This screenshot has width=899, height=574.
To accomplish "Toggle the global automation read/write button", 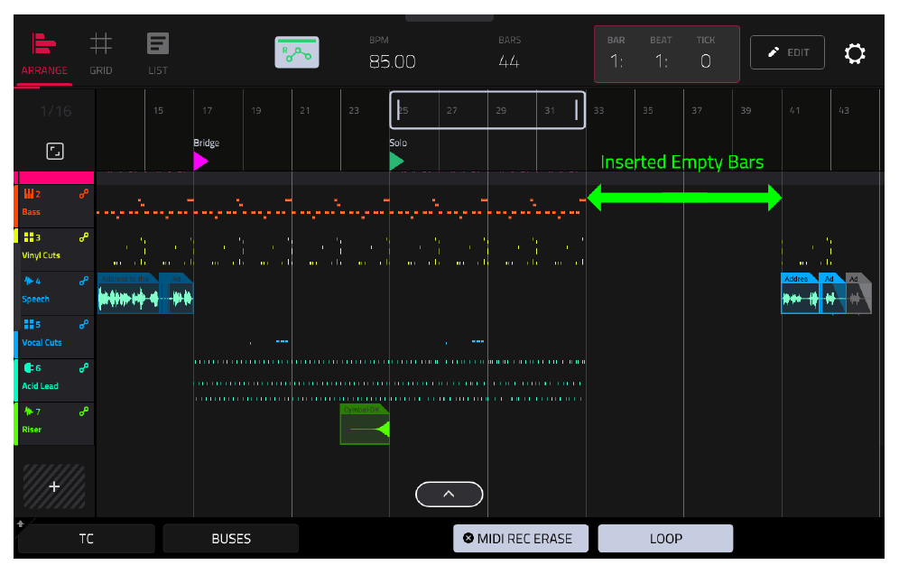I will coord(297,52).
